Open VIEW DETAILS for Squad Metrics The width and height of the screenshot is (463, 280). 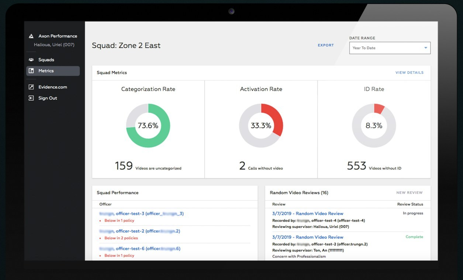[x=409, y=73]
